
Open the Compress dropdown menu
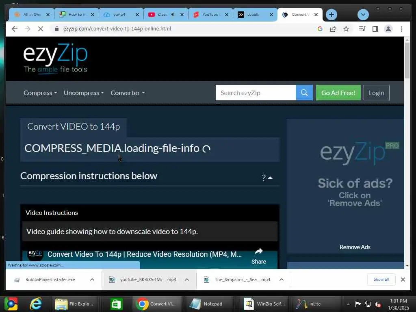click(40, 93)
